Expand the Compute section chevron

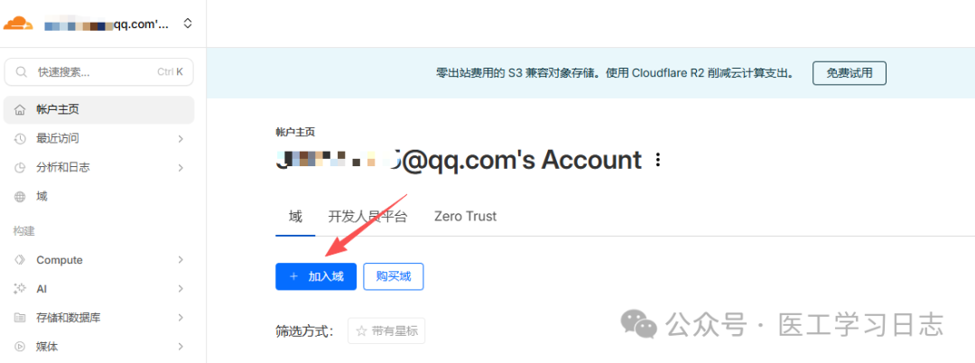(181, 260)
